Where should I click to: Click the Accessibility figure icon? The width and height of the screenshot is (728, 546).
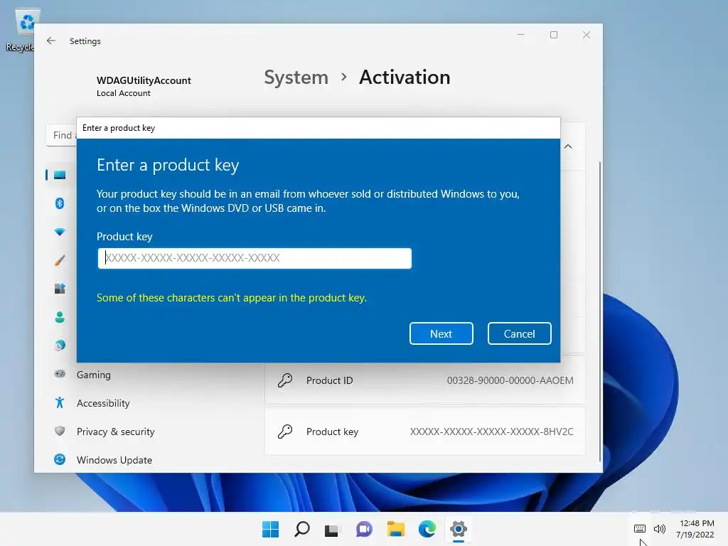pos(60,402)
